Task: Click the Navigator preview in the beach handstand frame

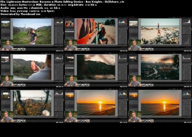Action: [x=133, y=24]
